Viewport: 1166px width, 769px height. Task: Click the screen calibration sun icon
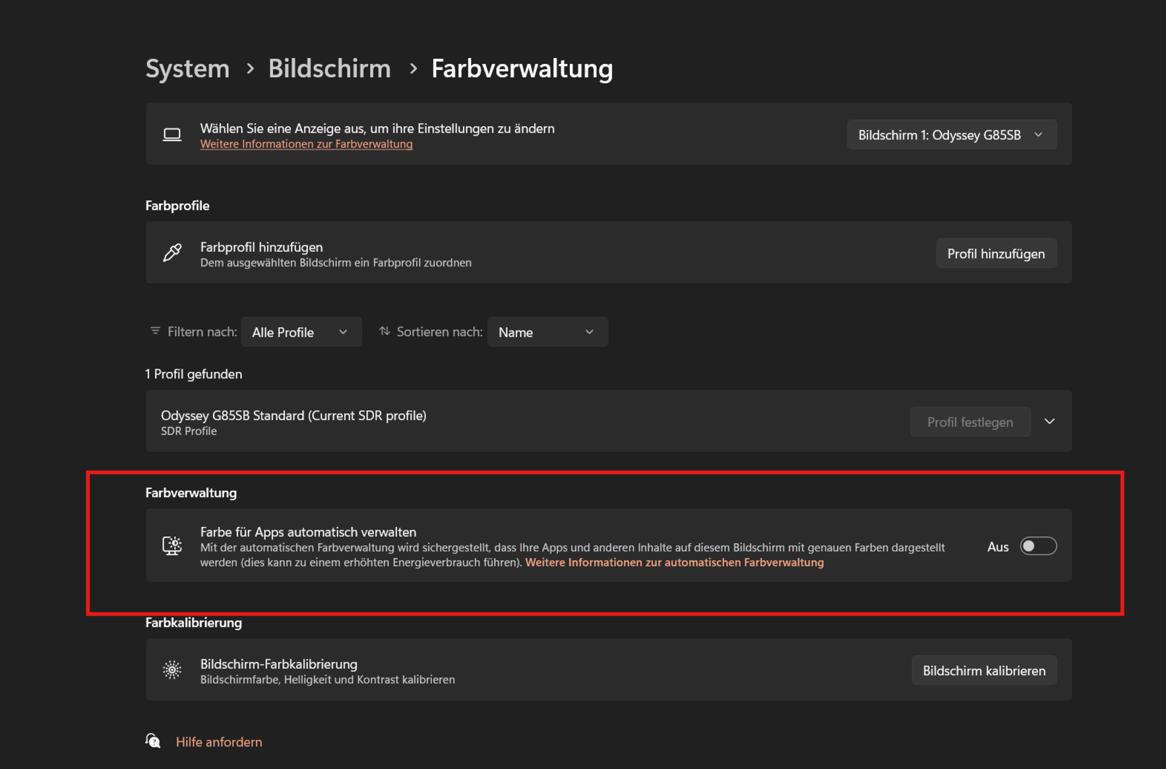[172, 669]
